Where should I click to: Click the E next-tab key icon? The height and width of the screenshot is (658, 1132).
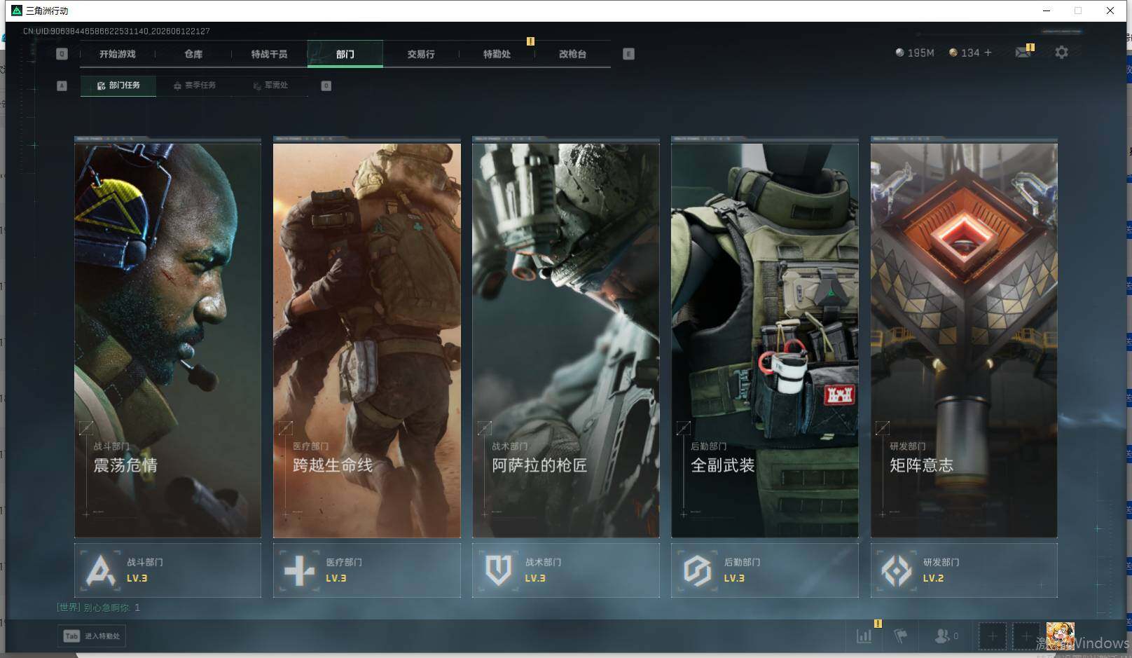coord(628,54)
